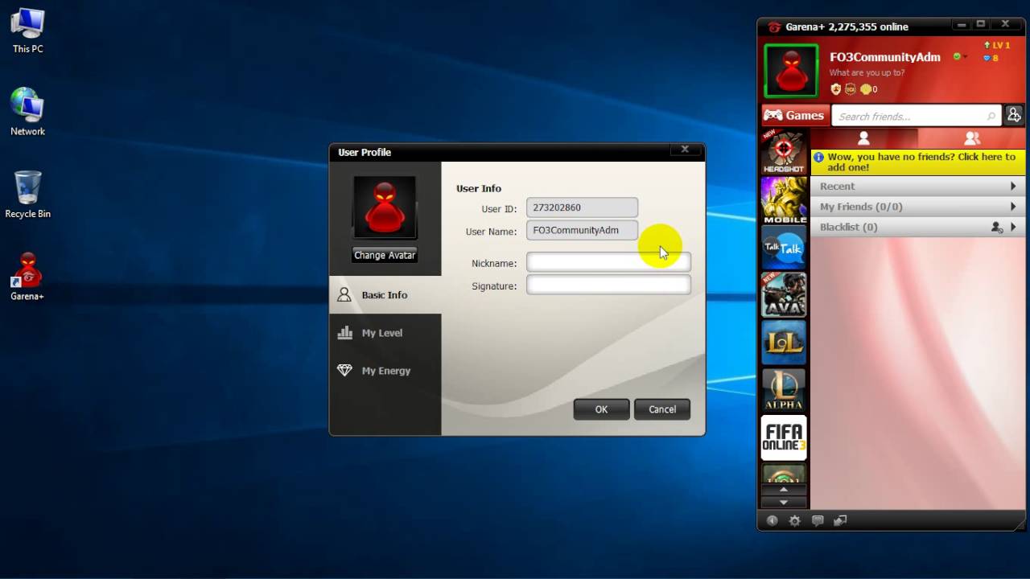
Task: Select the This PC desktop icon
Action: (27, 31)
